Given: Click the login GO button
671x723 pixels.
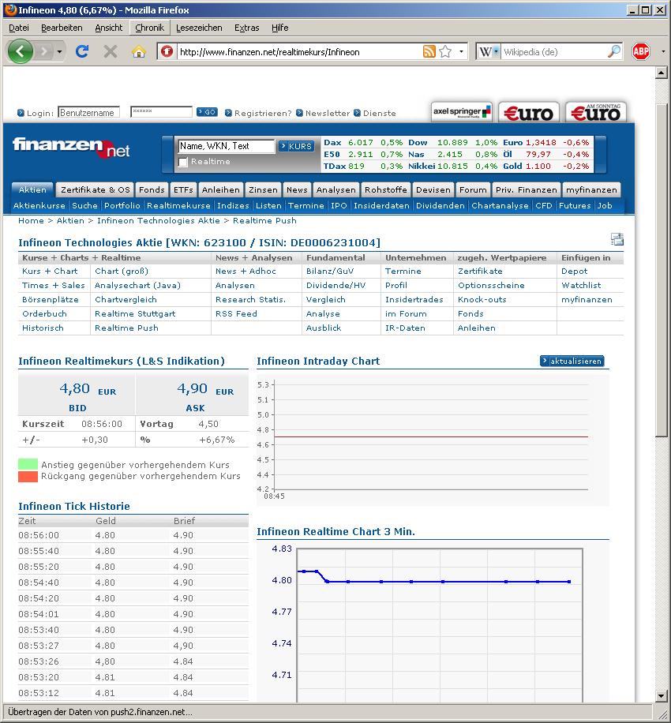Looking at the screenshot, I should click(x=207, y=111).
